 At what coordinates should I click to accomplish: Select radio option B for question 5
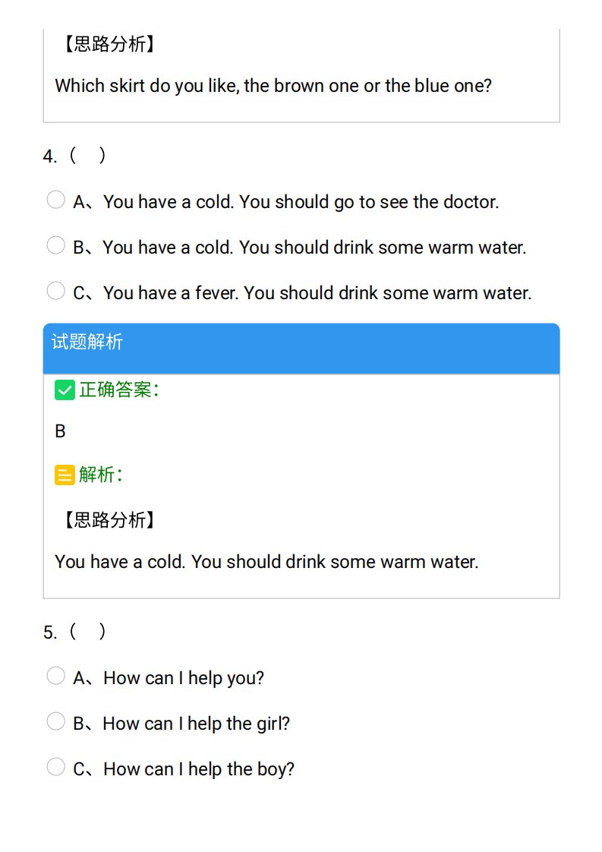point(55,721)
